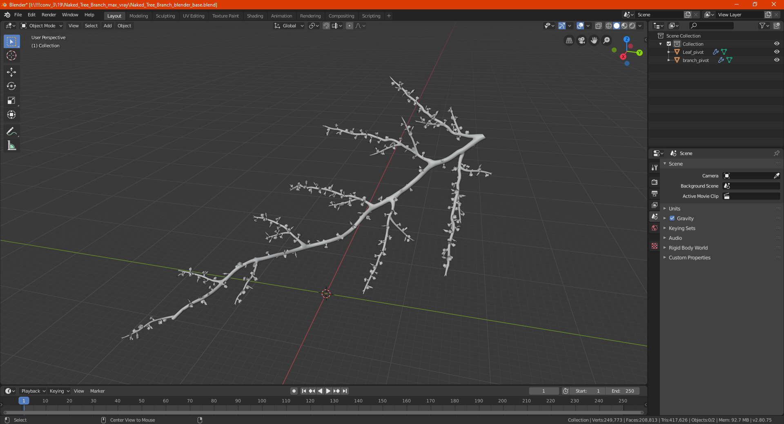
Task: Switch to material preview shading
Action: coord(624,26)
